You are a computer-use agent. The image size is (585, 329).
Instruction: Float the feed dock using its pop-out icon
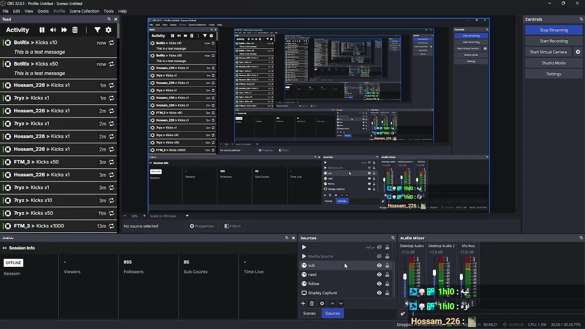click(x=109, y=19)
